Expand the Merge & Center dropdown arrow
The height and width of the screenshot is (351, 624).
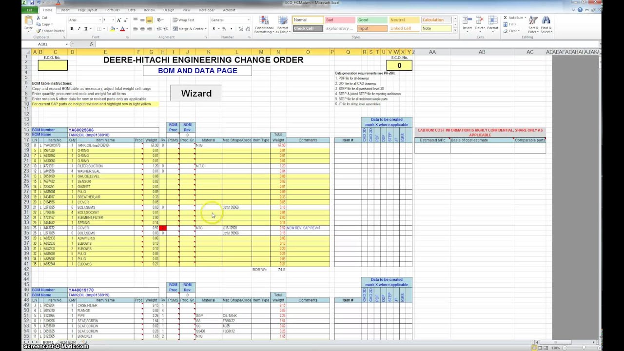tap(206, 29)
